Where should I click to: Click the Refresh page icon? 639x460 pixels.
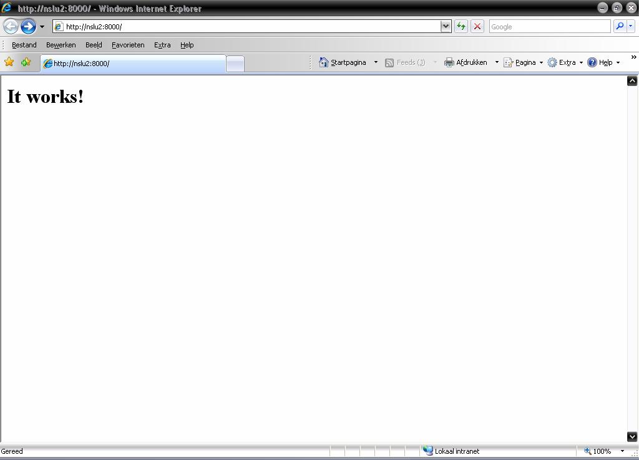coord(461,26)
